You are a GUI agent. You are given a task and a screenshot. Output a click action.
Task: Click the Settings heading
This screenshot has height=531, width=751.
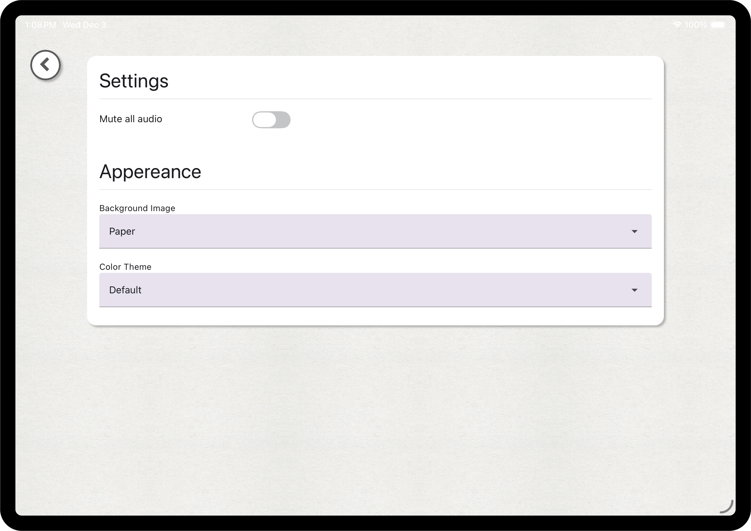tap(134, 81)
